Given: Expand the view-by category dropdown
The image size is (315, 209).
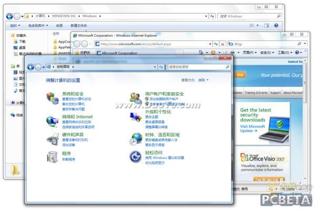Looking at the screenshot, I should click(x=203, y=80).
